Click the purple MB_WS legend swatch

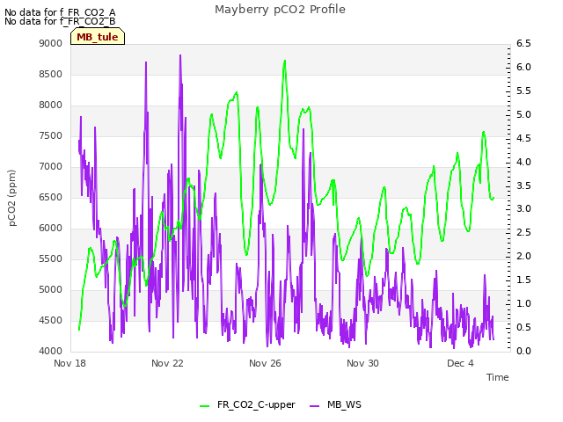[314, 406]
